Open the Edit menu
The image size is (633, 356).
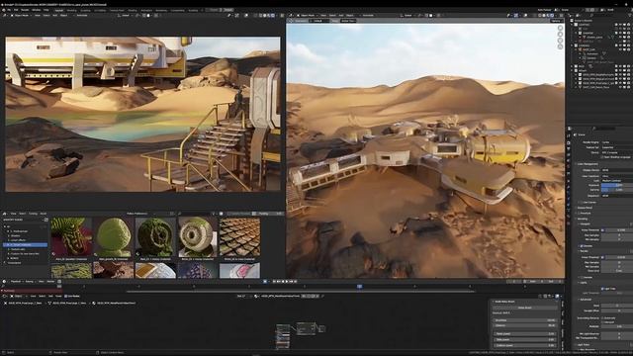click(16, 10)
